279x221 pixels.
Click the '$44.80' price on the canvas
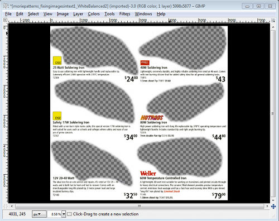click(219, 137)
